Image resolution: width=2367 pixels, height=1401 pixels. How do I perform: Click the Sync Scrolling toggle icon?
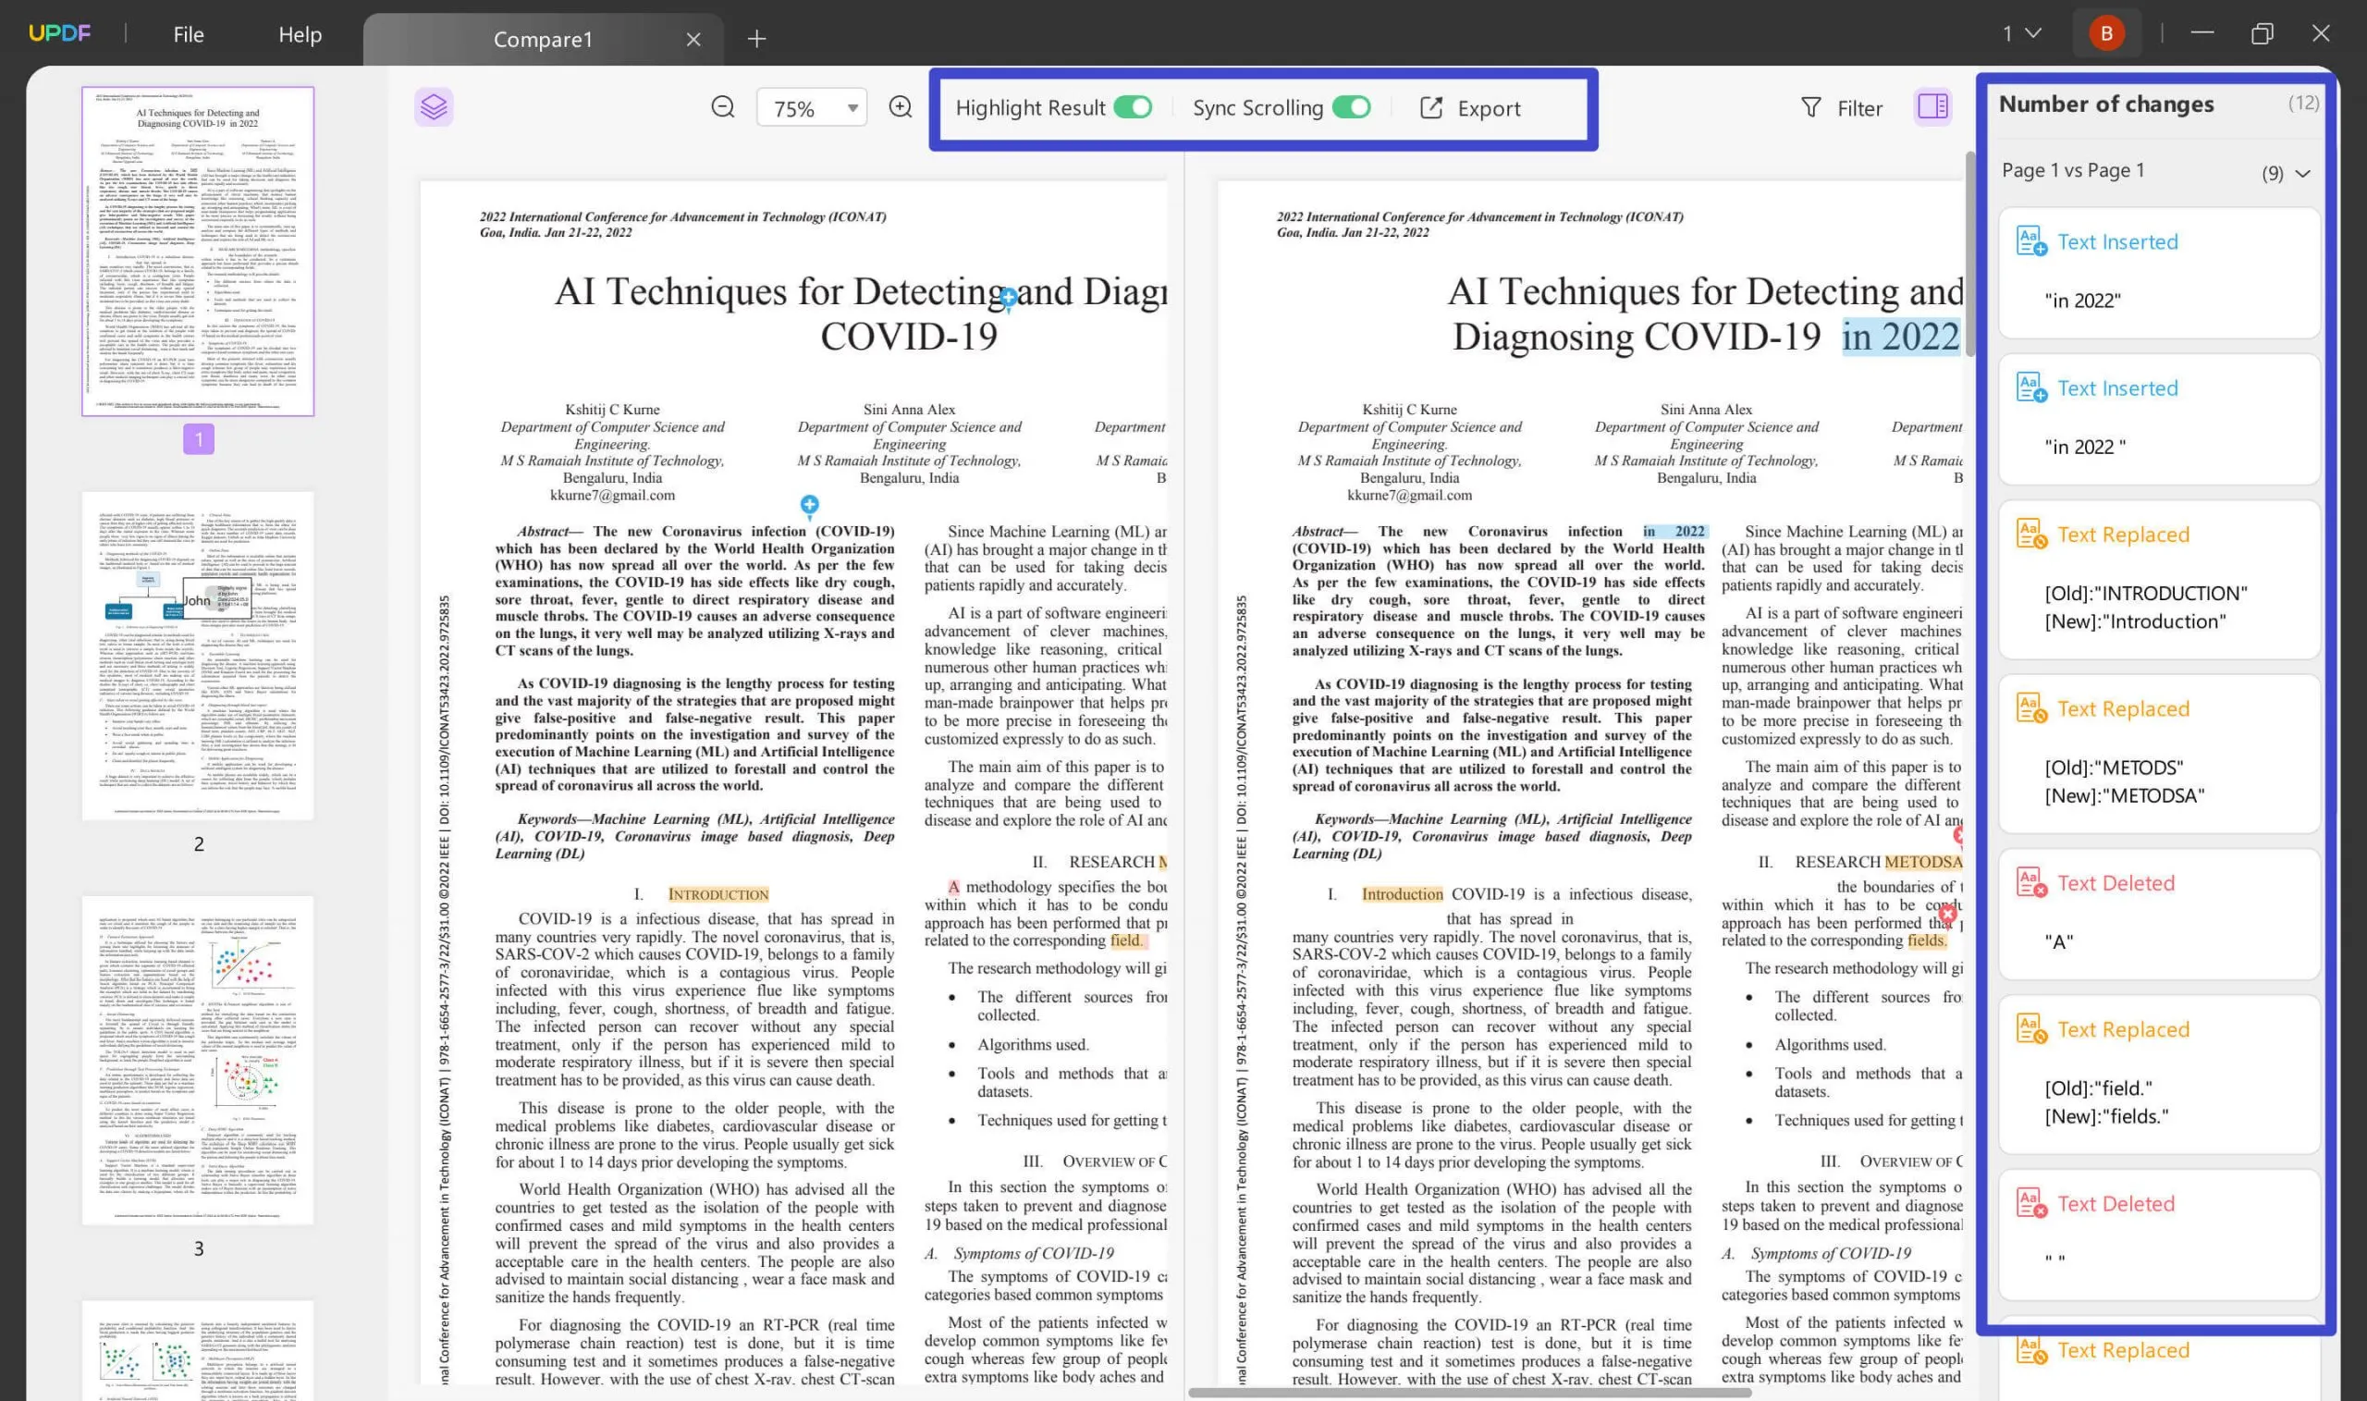(x=1355, y=105)
